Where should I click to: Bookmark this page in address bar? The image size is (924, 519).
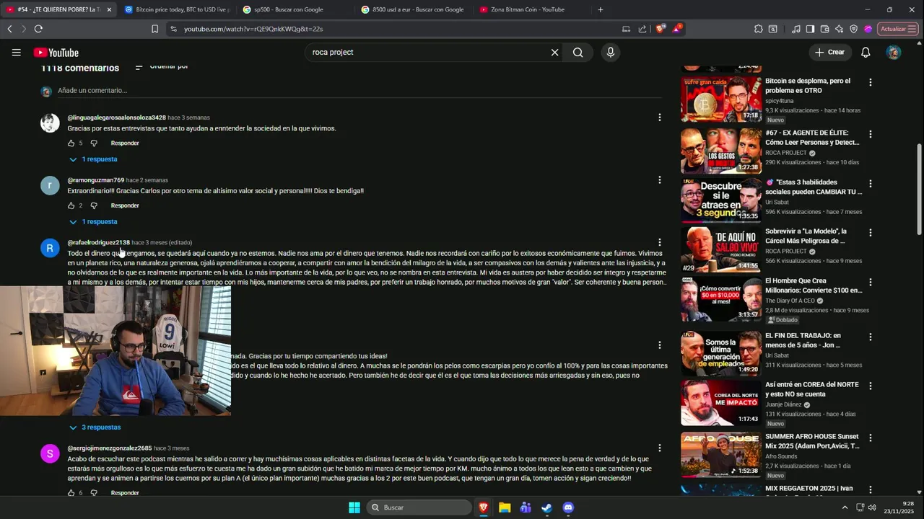click(x=154, y=29)
